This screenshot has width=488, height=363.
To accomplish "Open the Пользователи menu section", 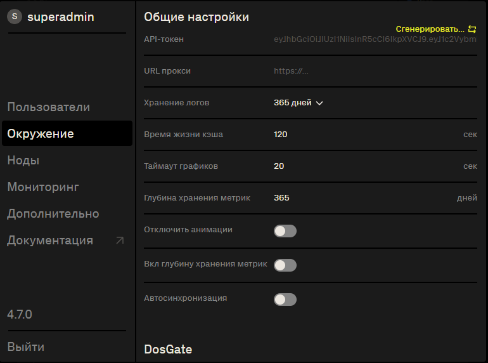I will tap(49, 107).
